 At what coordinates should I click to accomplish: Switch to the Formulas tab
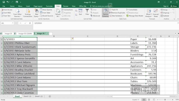point(49,6)
